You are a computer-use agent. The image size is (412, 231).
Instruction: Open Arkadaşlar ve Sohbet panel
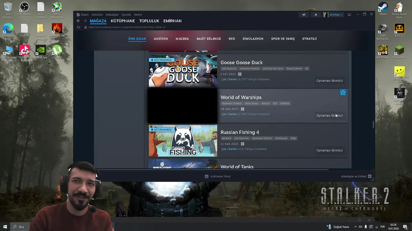tap(356, 176)
